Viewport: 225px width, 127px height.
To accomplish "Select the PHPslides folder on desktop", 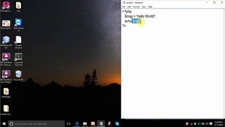I will (6, 93).
